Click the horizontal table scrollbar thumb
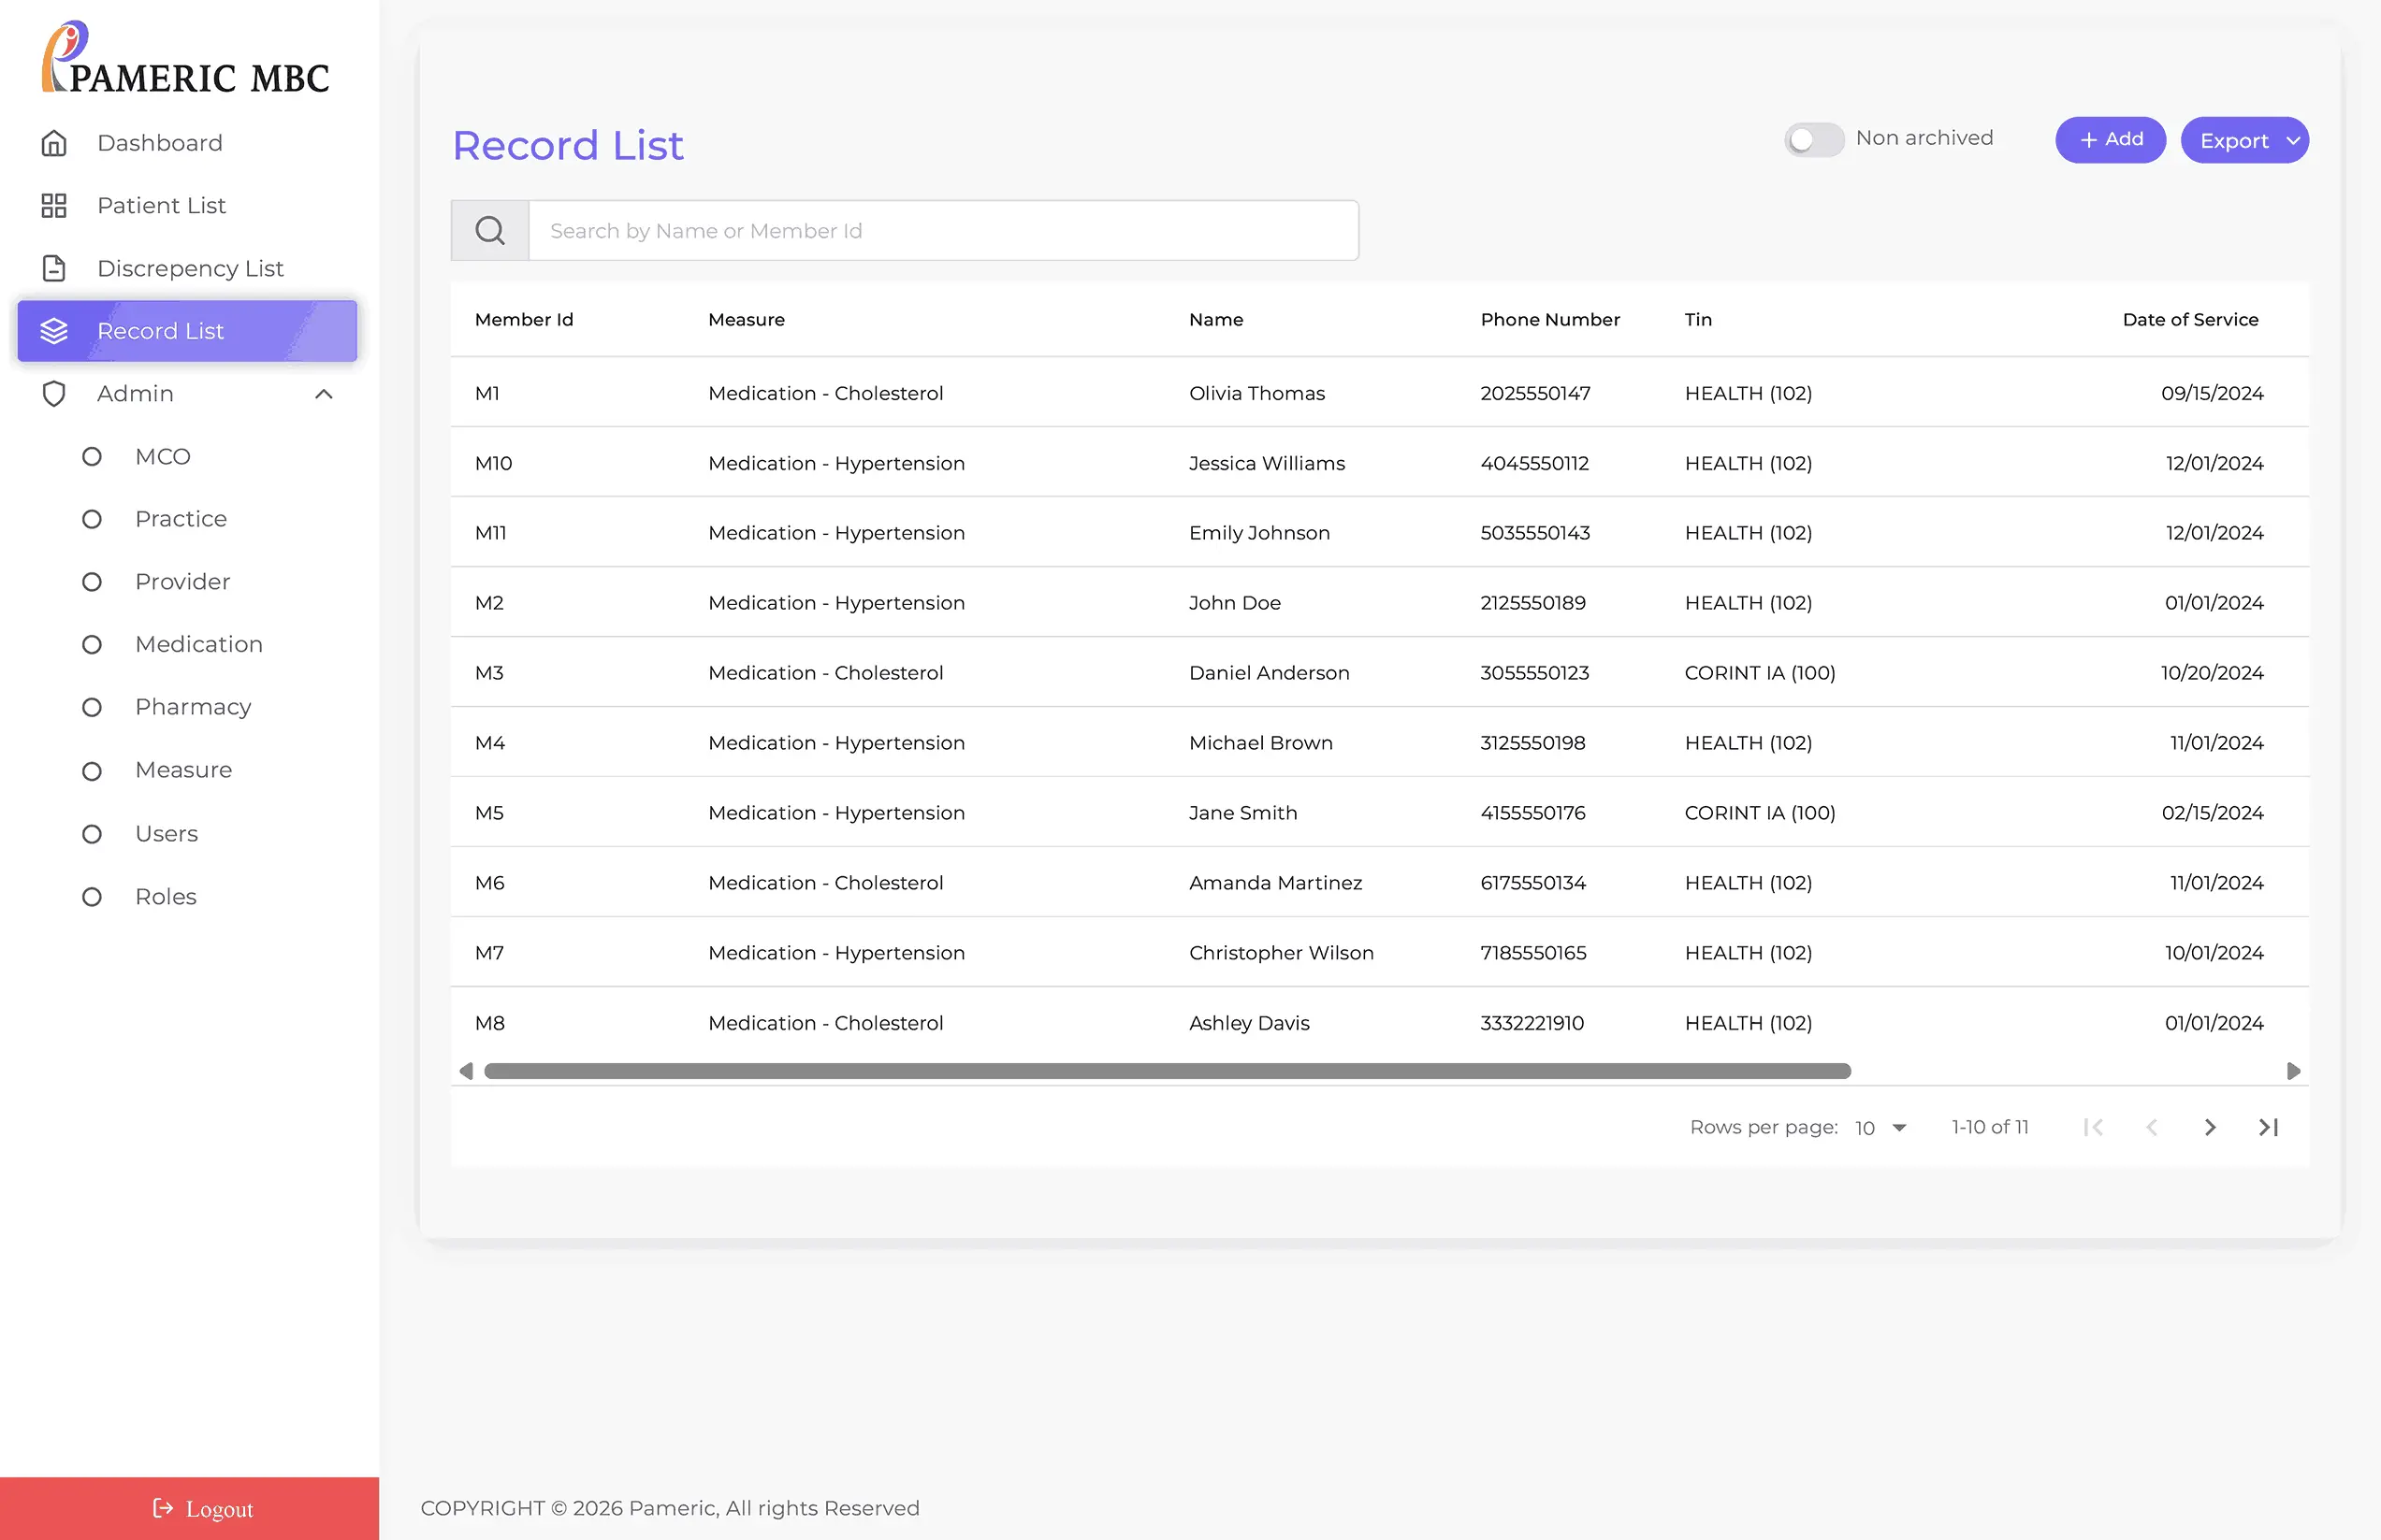This screenshot has height=1540, width=2381. tap(1167, 1071)
